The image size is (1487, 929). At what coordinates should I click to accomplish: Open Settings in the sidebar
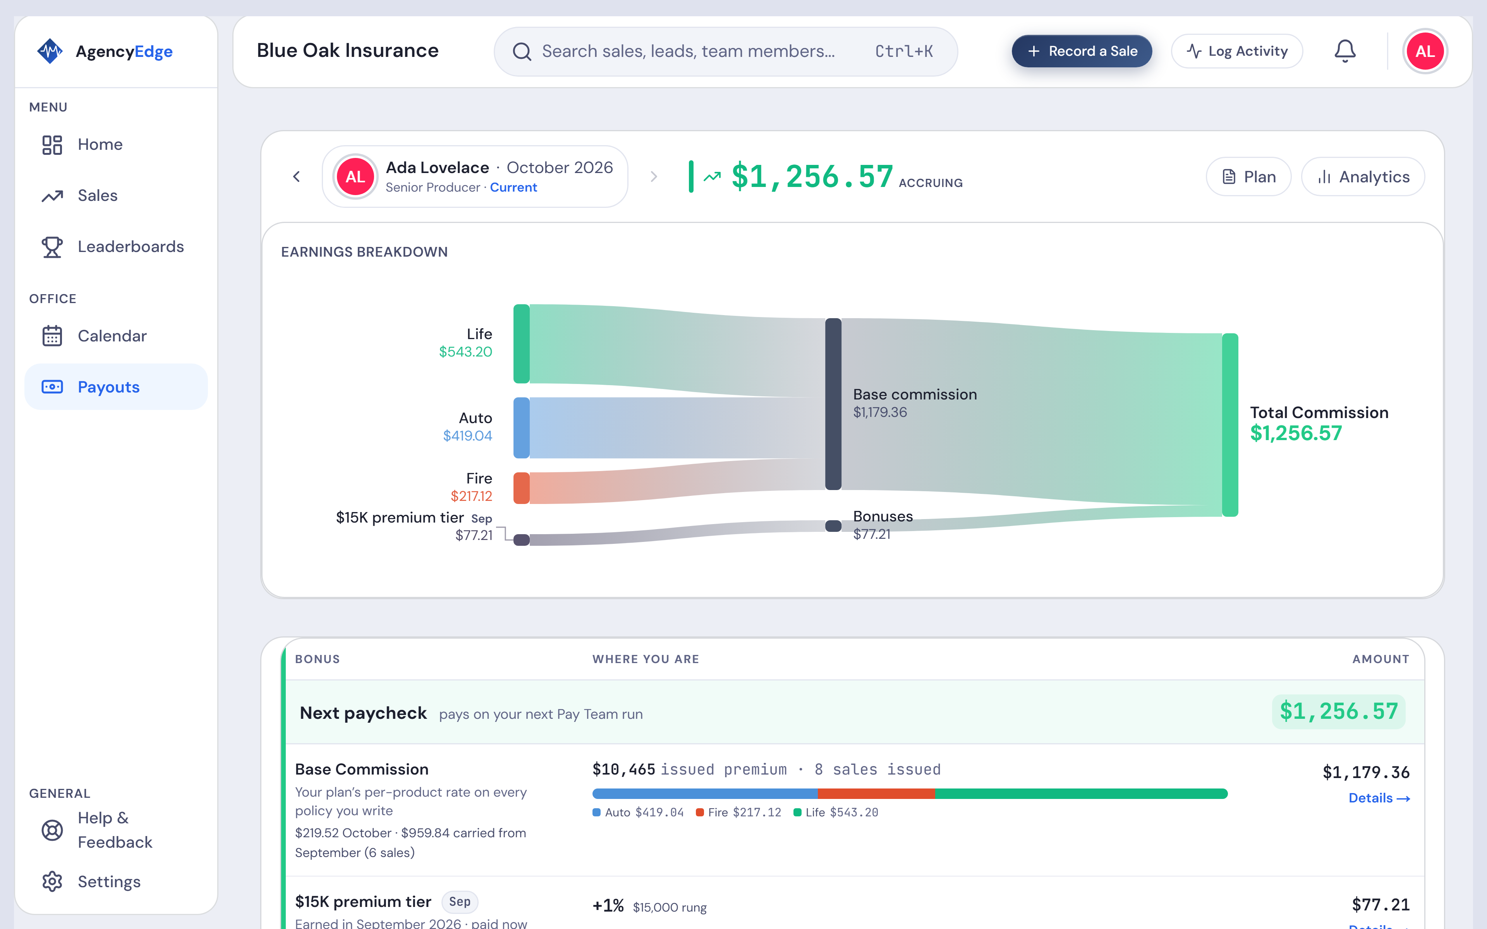[116, 882]
